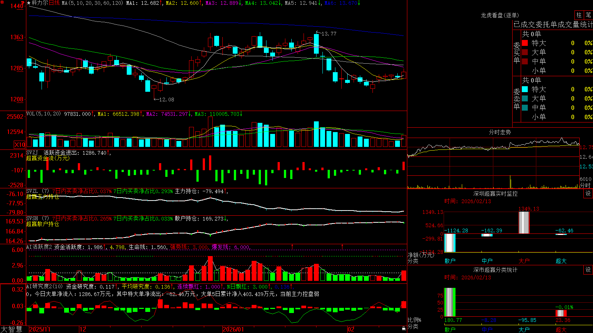
Task: Click the X10 volume scale box
Action: (x=20, y=145)
